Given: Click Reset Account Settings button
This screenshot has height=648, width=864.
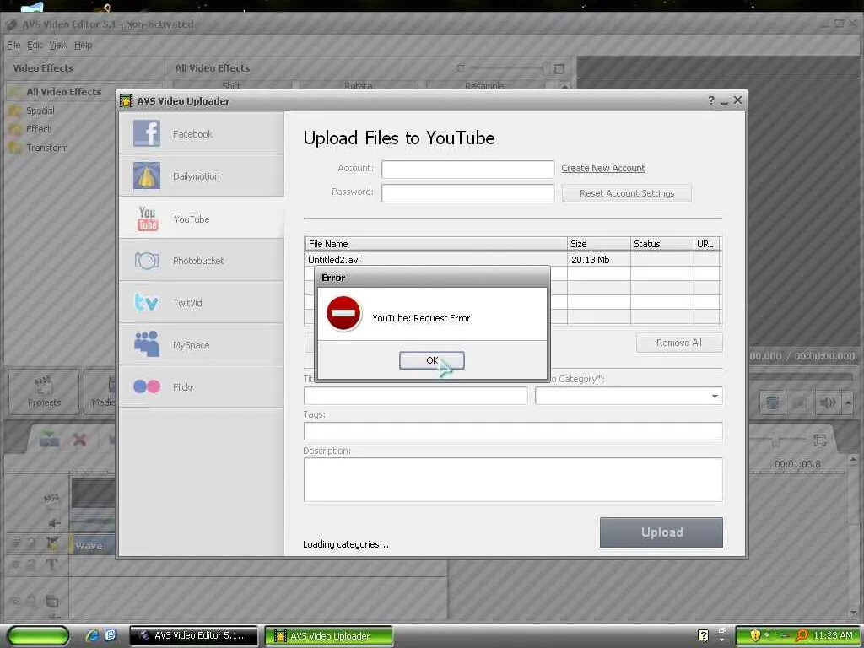Looking at the screenshot, I should (627, 193).
